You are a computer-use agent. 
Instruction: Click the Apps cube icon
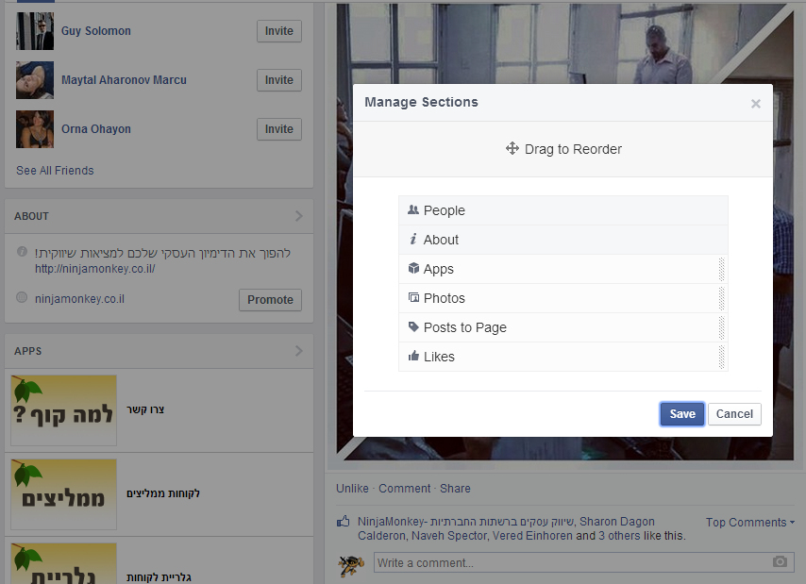(x=413, y=268)
